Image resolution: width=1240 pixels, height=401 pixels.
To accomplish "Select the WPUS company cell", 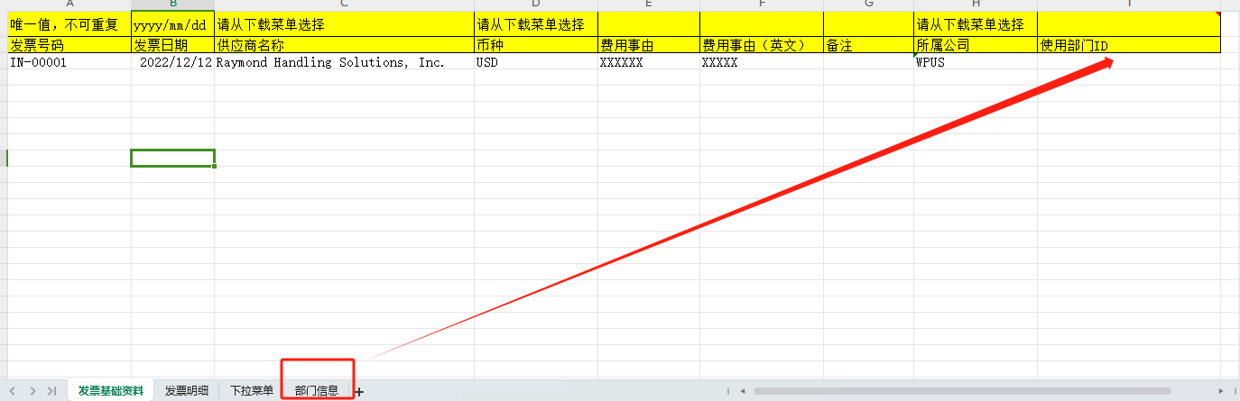I will 976,62.
